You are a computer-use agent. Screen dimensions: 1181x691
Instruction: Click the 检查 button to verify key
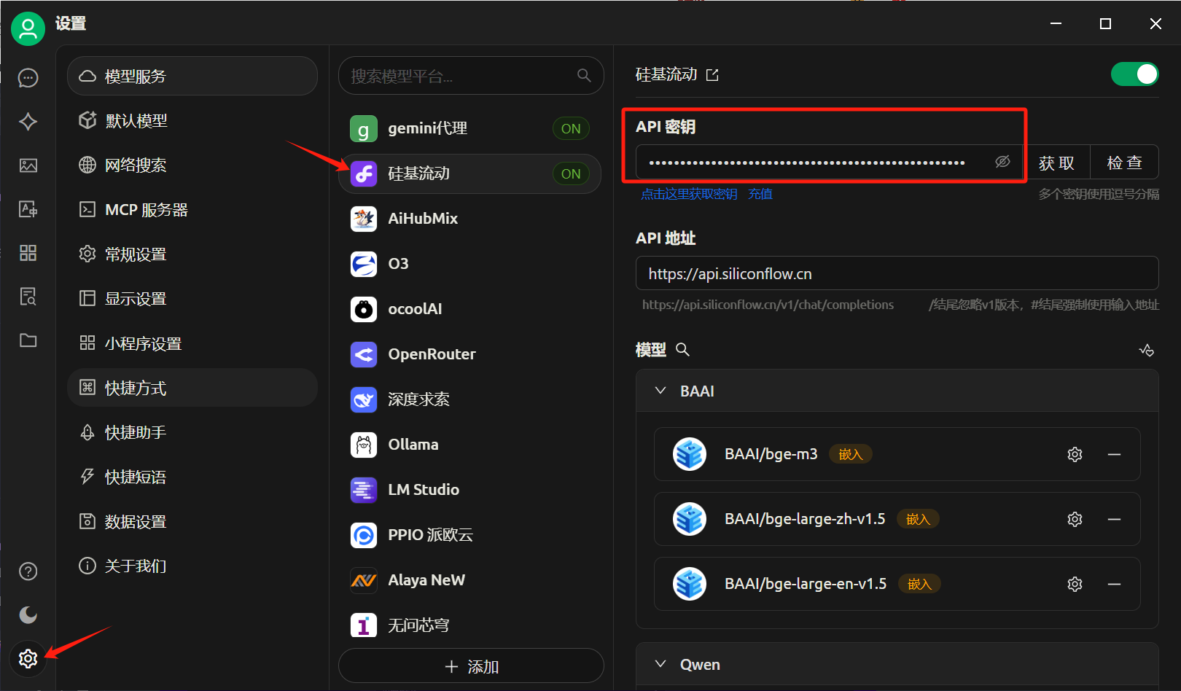[1123, 163]
